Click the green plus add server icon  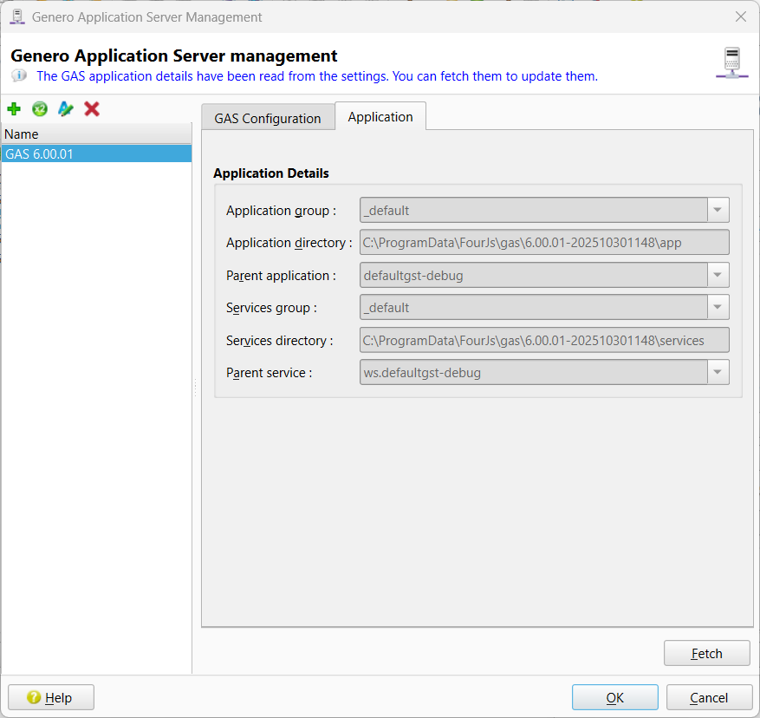click(14, 109)
